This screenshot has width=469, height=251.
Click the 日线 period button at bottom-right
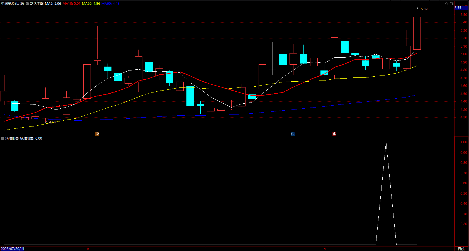click(461, 249)
